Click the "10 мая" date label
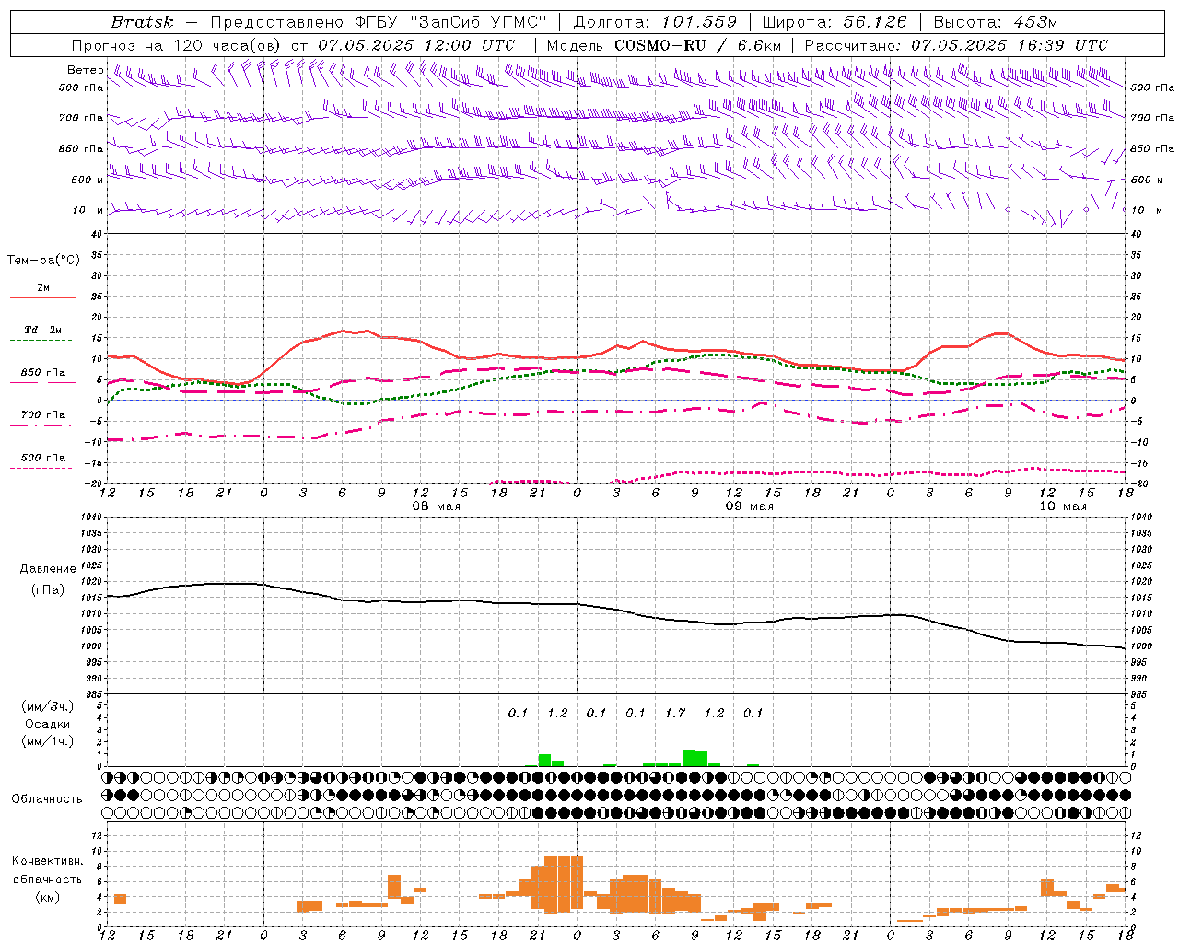Image resolution: width=1179 pixels, height=943 pixels. 1062,506
